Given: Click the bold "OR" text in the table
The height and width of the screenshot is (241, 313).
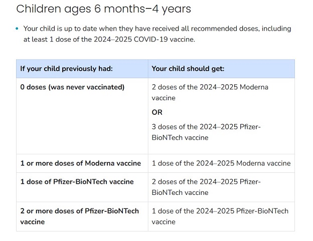Looking at the screenshot, I should [x=157, y=112].
